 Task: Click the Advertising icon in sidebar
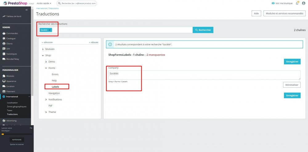tap(4, 121)
